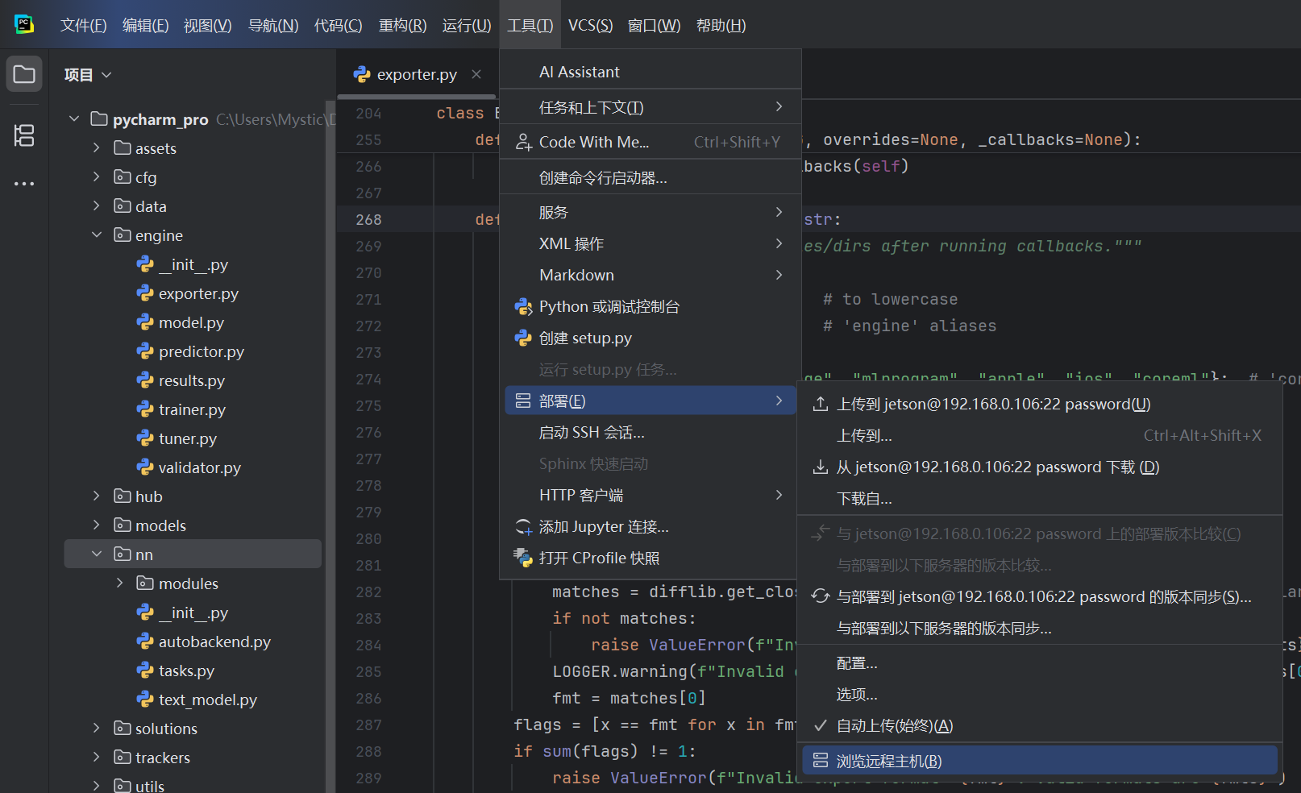
Task: Open the Structure tool window icon
Action: pos(24,135)
